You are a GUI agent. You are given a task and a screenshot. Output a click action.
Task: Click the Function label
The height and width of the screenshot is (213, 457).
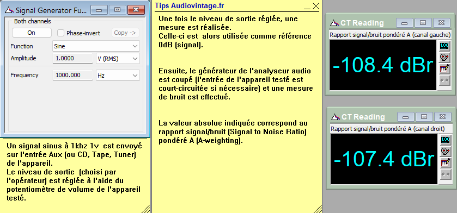pyautogui.click(x=22, y=46)
